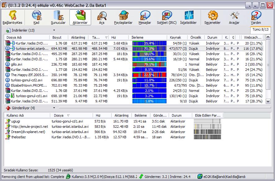Expand İndirilenler view dropdown arrow
This screenshot has height=181, width=275.
pyautogui.click(x=54, y=30)
